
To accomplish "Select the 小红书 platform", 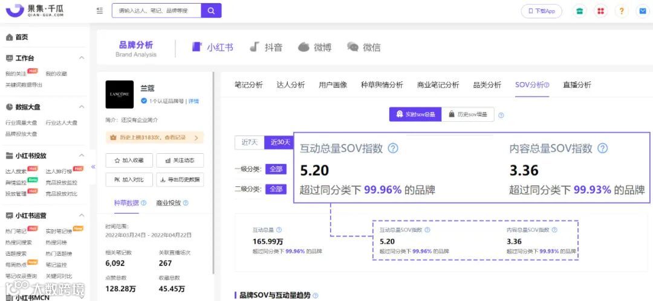I will [x=212, y=48].
